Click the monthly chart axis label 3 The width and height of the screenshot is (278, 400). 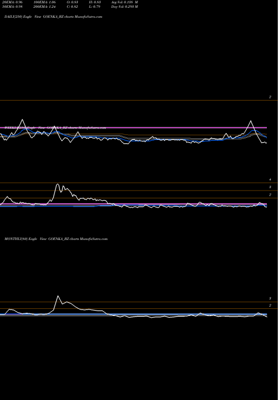click(x=270, y=298)
